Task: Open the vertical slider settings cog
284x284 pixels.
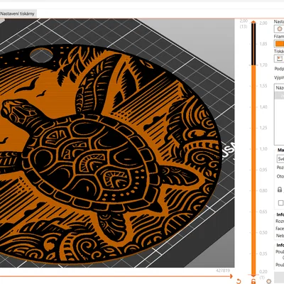Action: click(x=268, y=281)
